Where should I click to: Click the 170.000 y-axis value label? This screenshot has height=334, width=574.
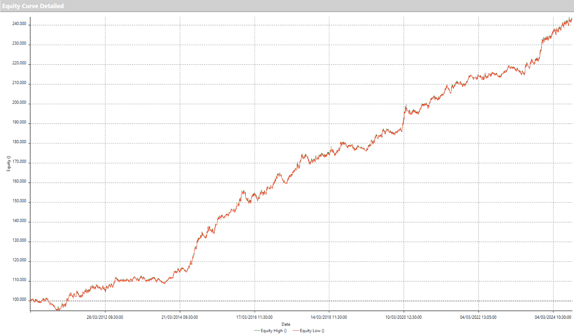point(19,161)
